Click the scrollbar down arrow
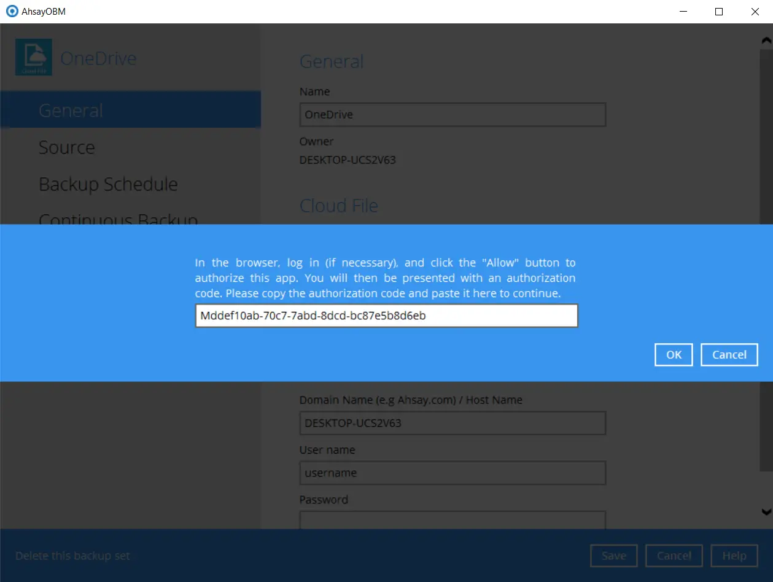 click(766, 512)
